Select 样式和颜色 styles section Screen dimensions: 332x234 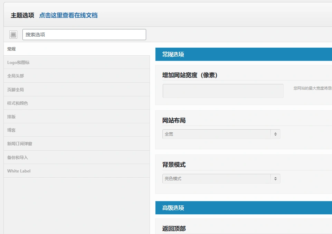pos(17,103)
